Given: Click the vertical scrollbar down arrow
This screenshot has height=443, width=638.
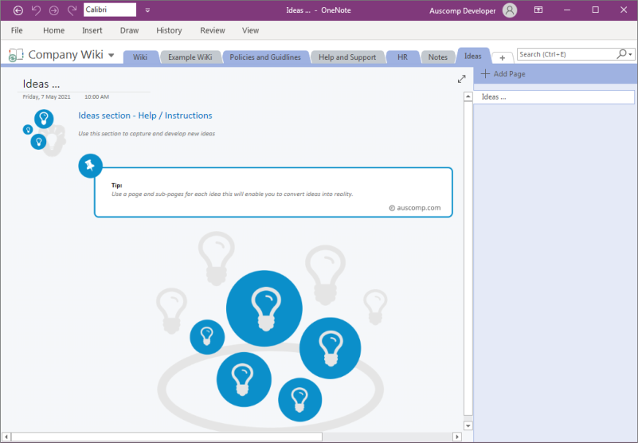Looking at the screenshot, I should [468, 426].
